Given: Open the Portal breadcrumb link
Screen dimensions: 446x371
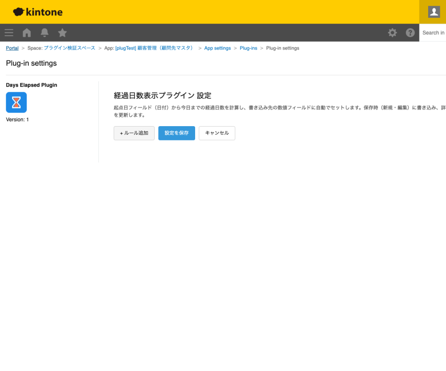Looking at the screenshot, I should point(12,48).
